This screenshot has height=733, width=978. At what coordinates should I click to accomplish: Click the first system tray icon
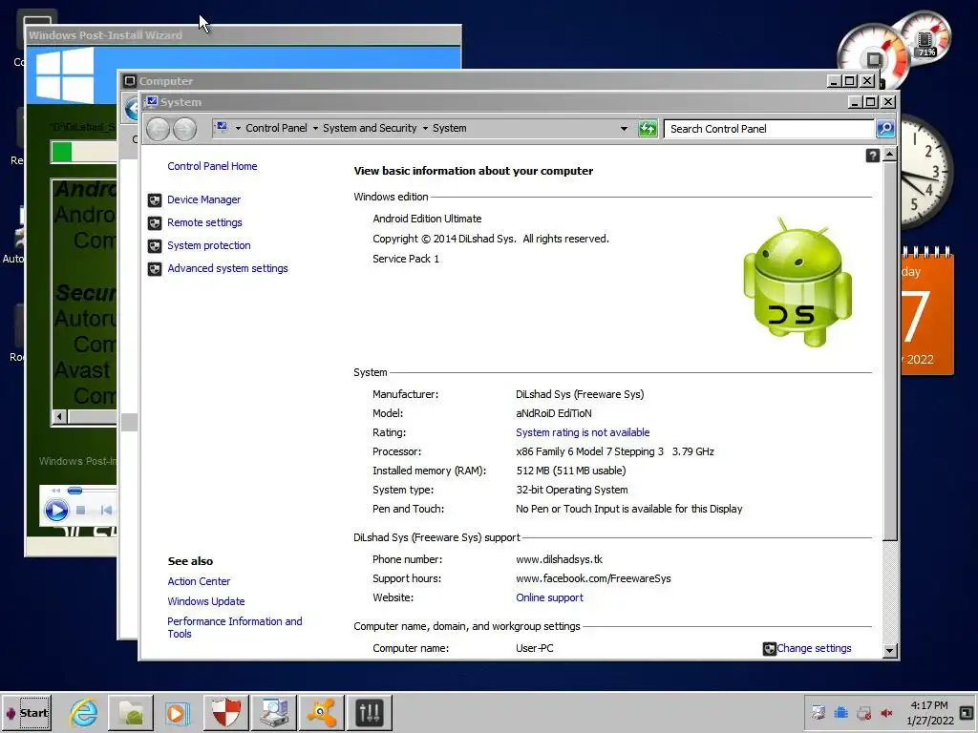818,712
